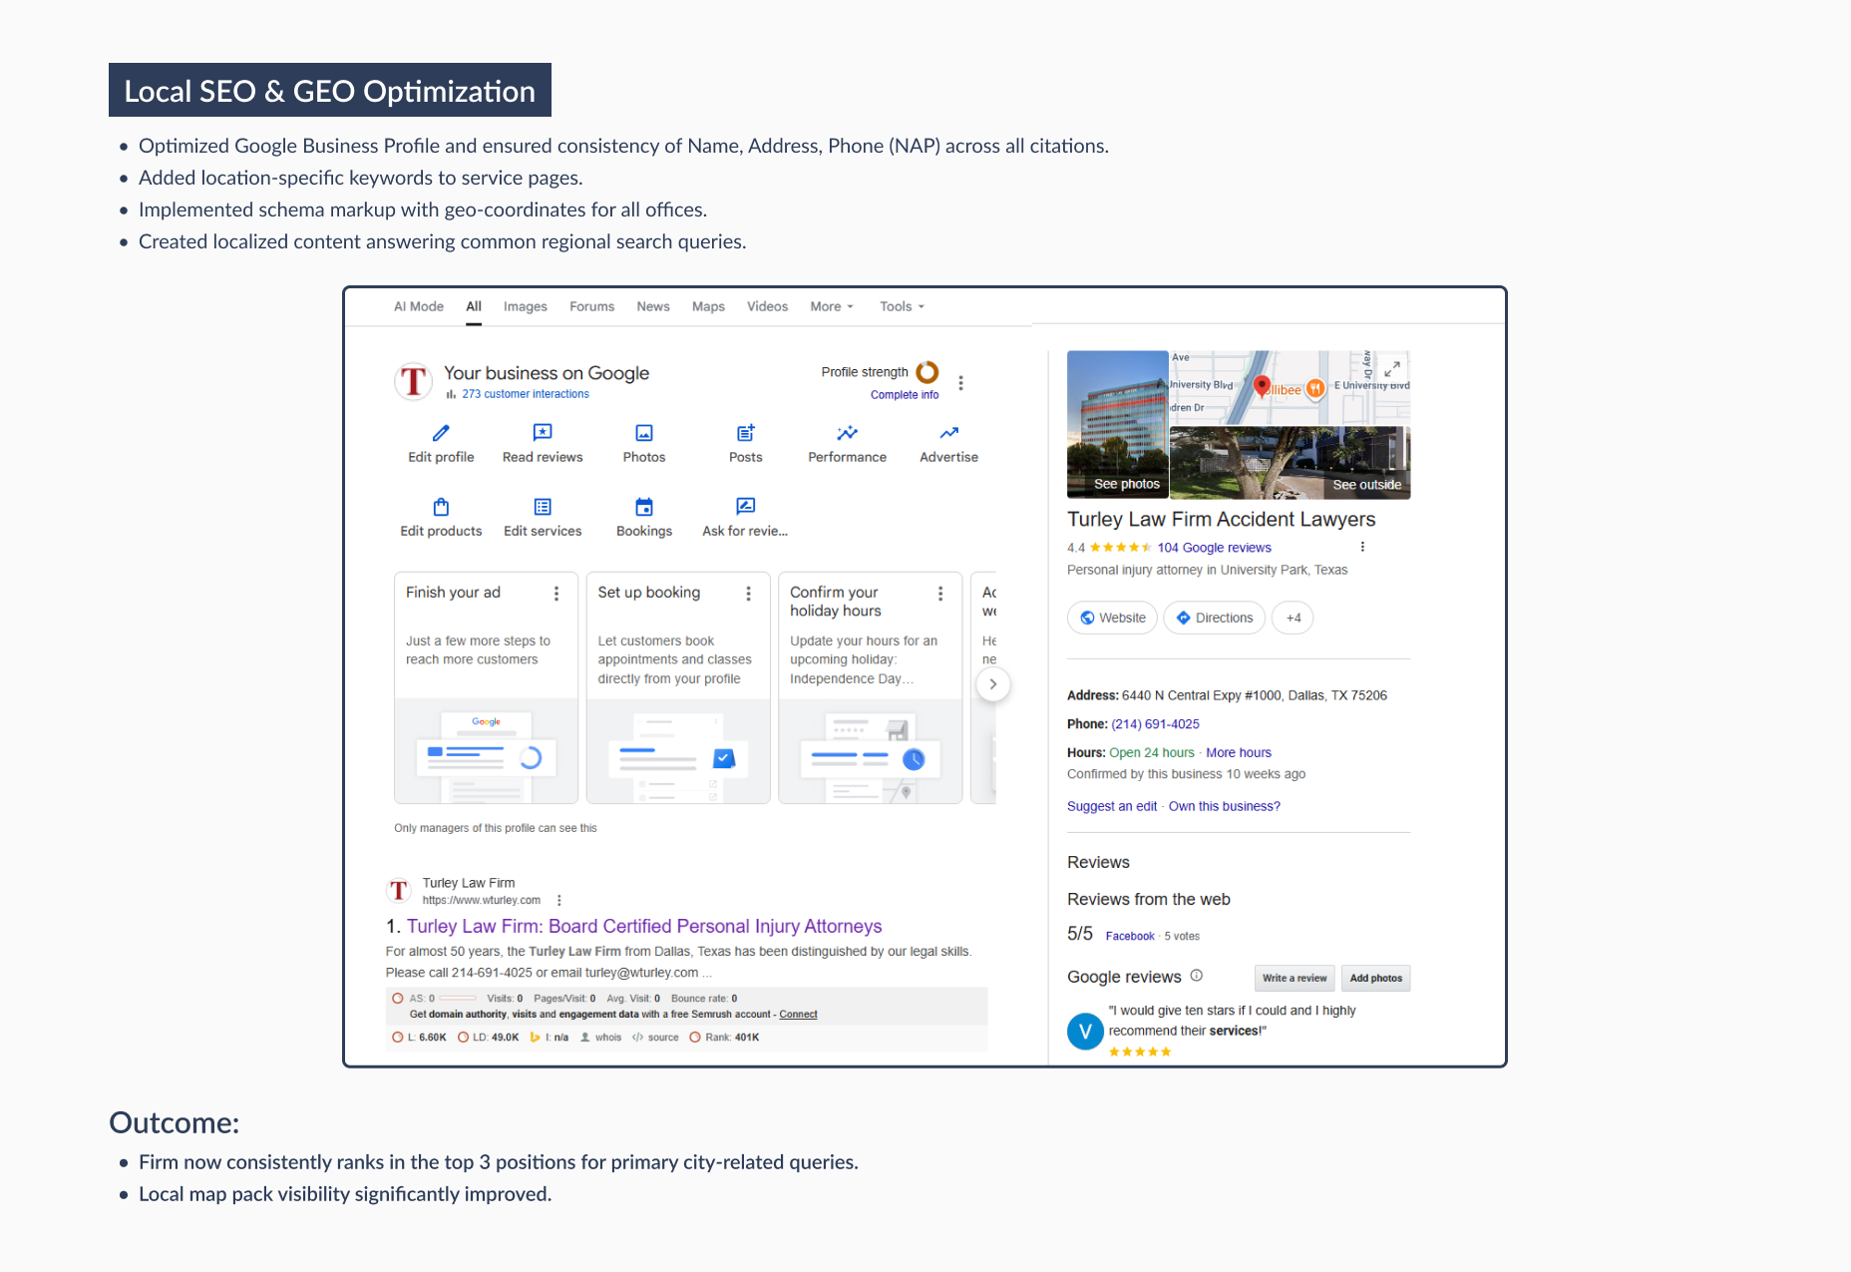The height and width of the screenshot is (1272, 1851).
Task: Open the Finish your ad card options menu
Action: [x=556, y=594]
